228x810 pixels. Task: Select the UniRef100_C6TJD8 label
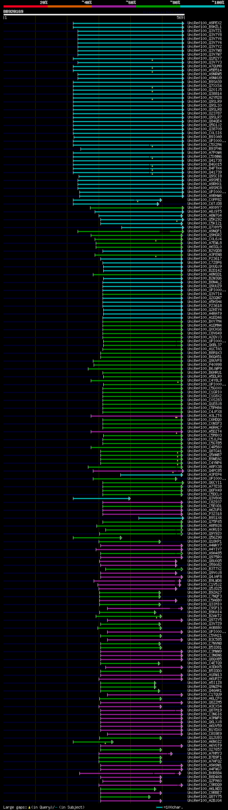(x=204, y=203)
